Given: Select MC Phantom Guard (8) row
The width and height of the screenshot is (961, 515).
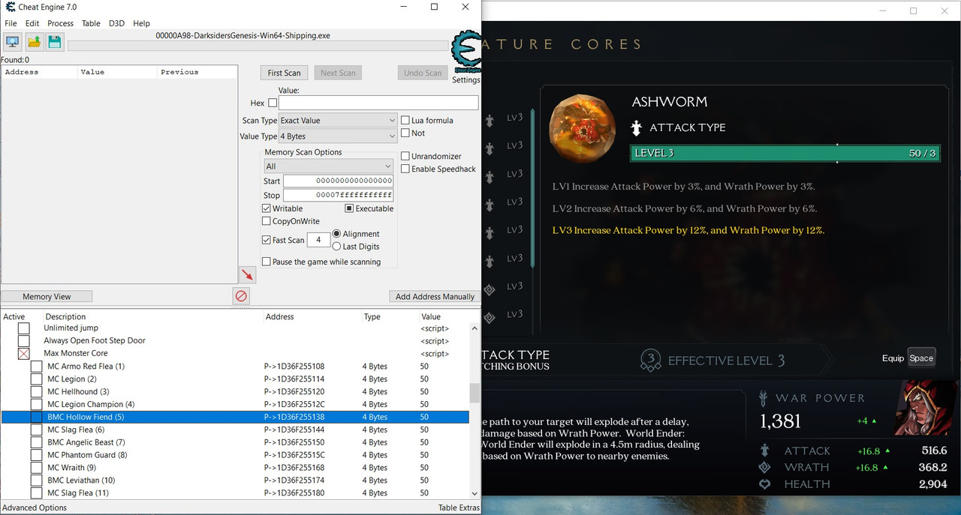Looking at the screenshot, I should [x=235, y=455].
